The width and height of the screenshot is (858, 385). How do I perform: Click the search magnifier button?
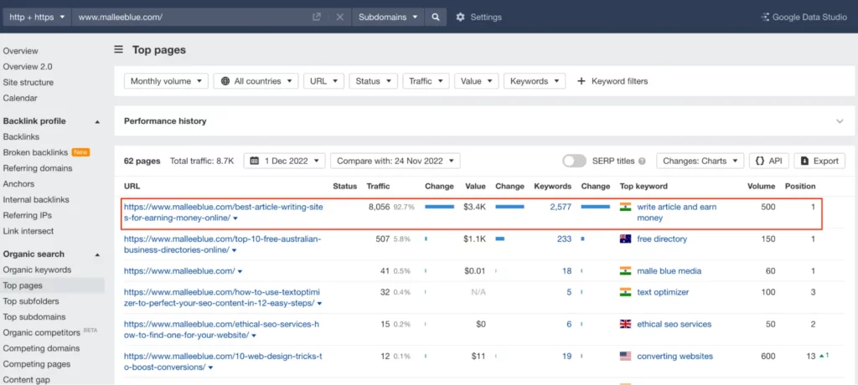click(x=436, y=17)
